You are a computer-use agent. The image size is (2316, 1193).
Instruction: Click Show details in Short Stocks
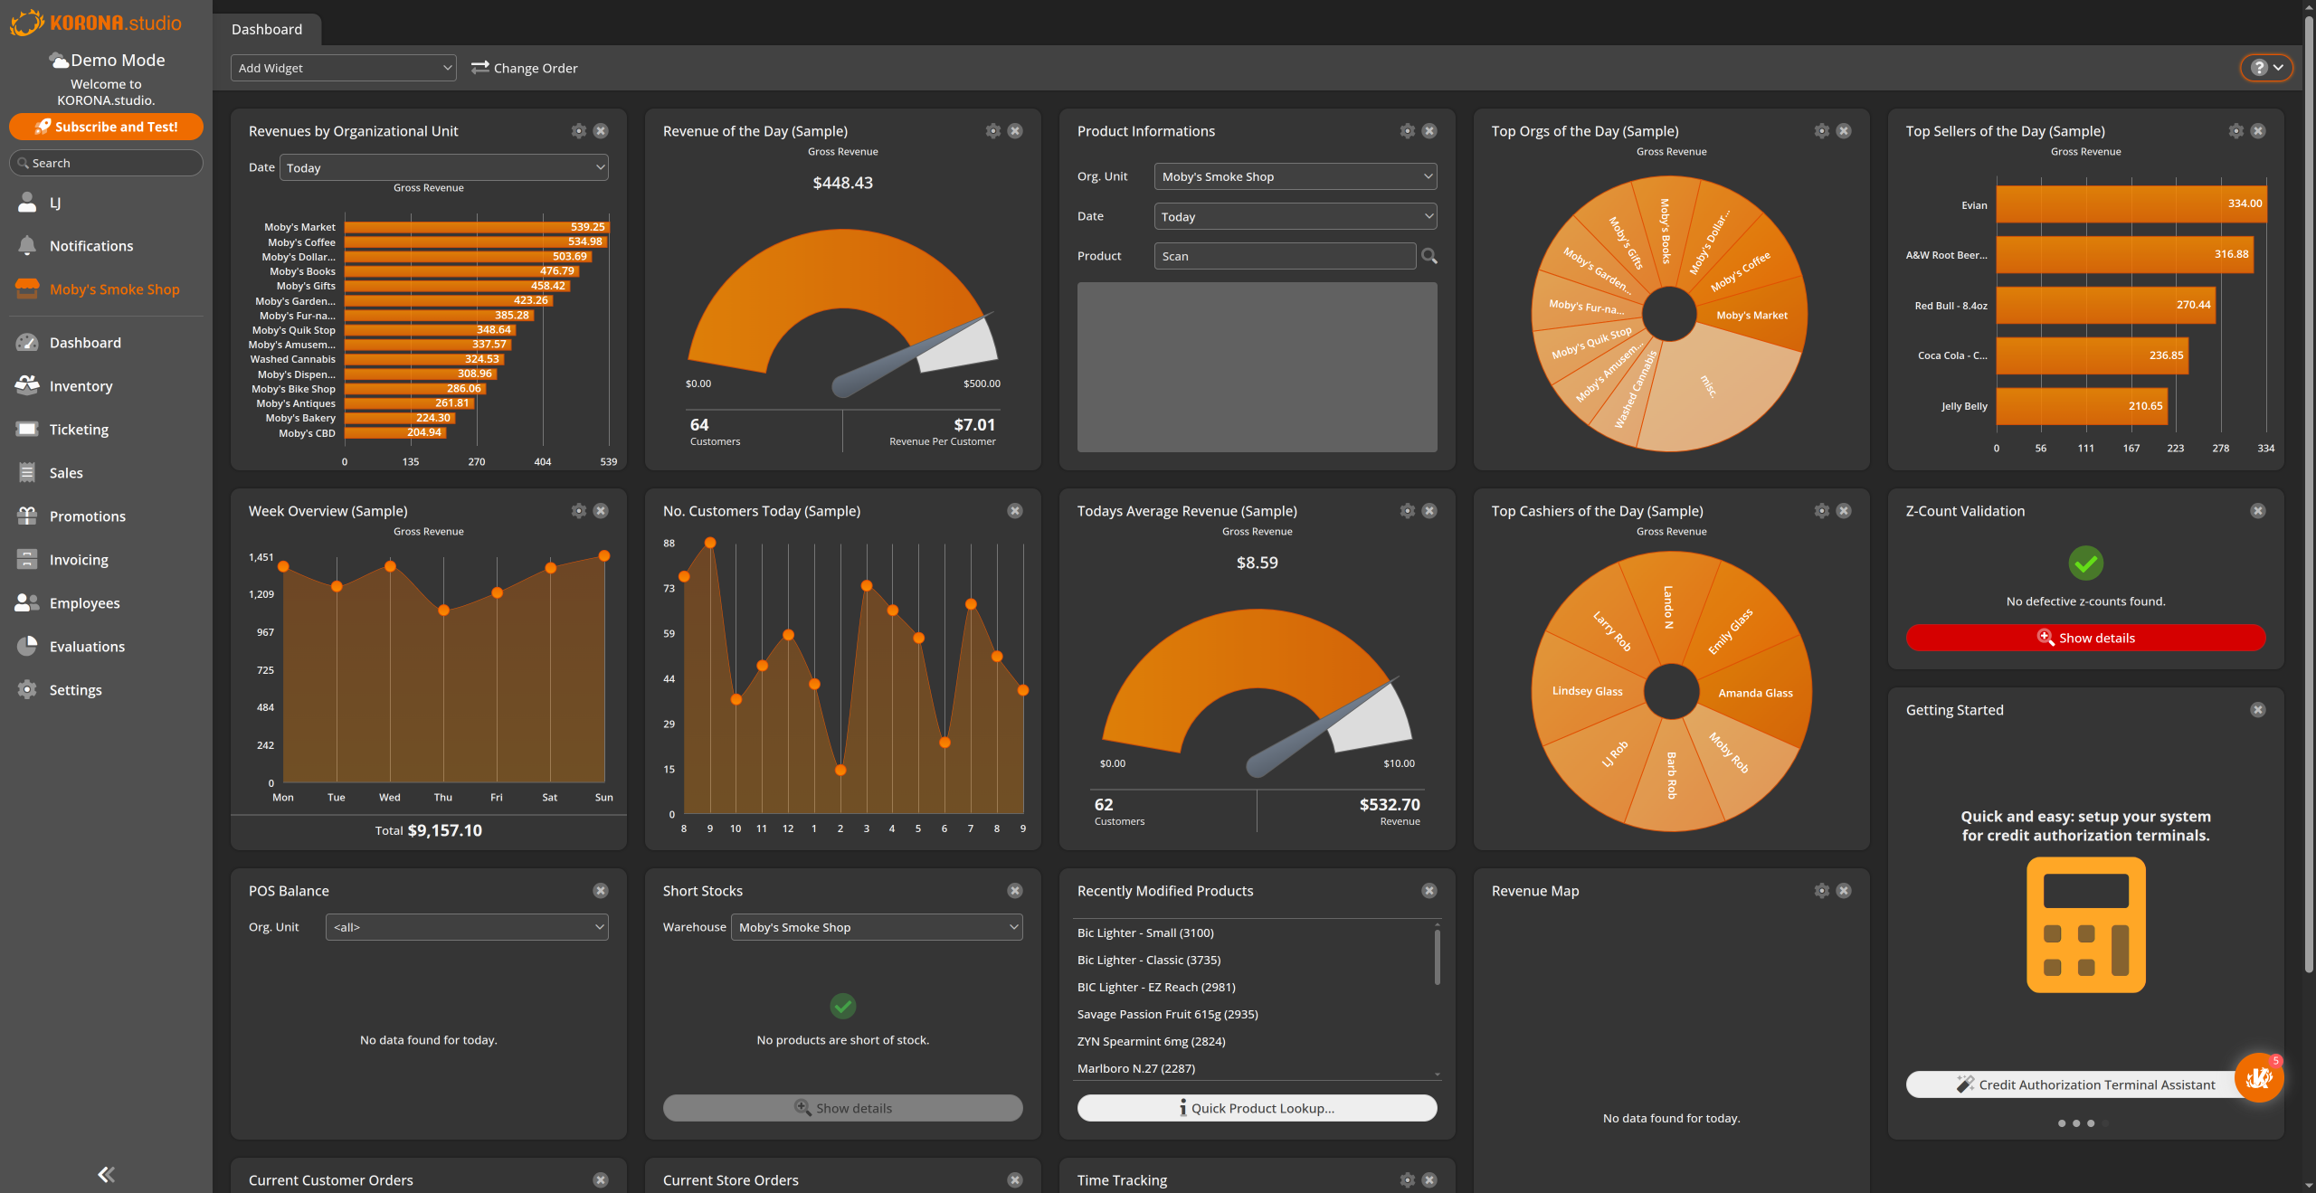[x=843, y=1108]
